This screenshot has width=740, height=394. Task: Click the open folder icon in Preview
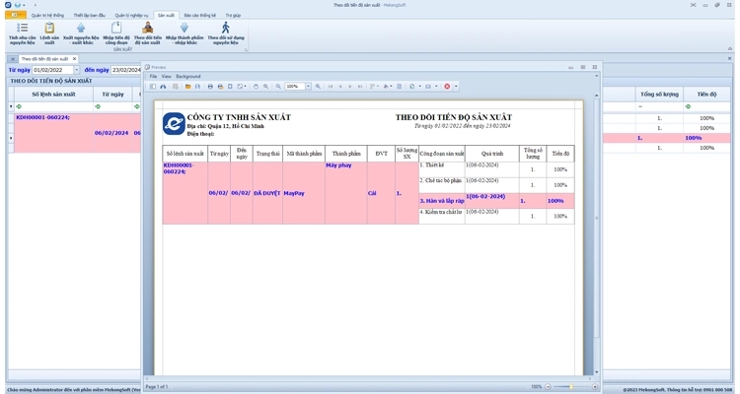click(187, 87)
